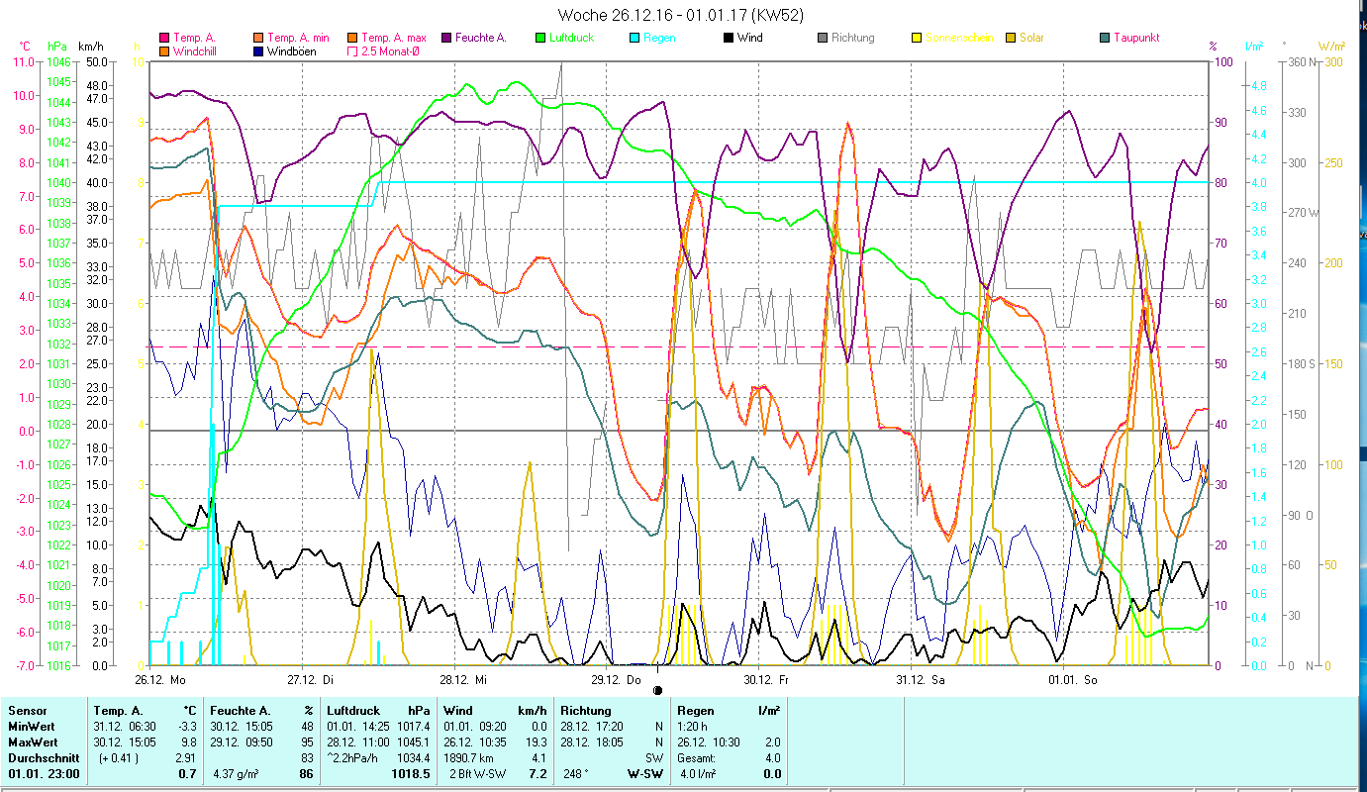Click the '1:20 h' rain duration
The height and width of the screenshot is (792, 1367).
coord(694,727)
